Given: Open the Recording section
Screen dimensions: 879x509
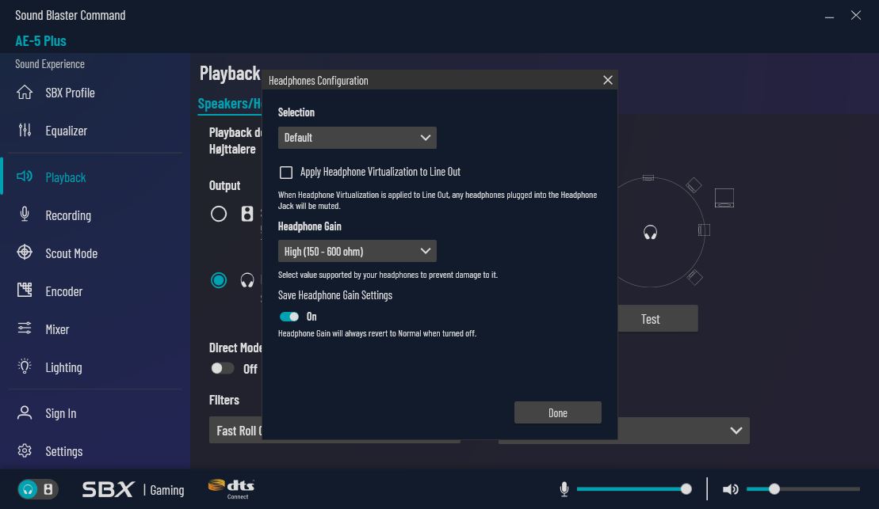Looking at the screenshot, I should coord(68,215).
